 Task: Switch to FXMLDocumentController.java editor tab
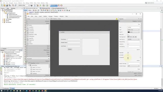pyautogui.click(x=31, y=8)
